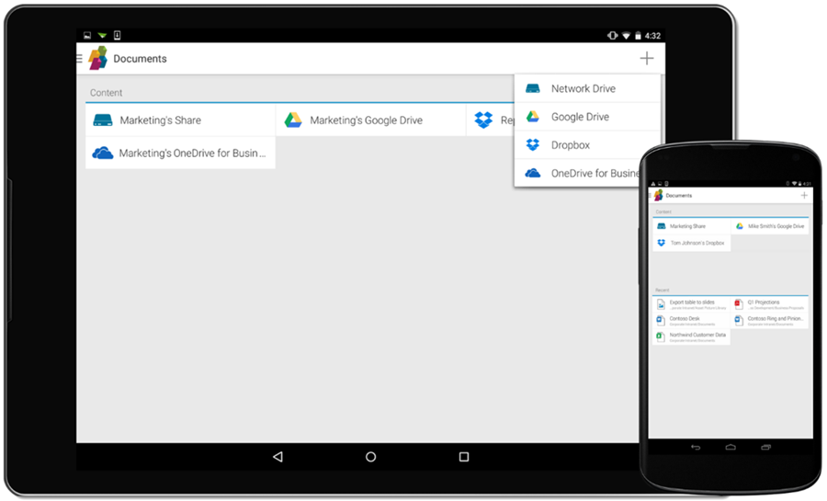This screenshot has height=501, width=827.
Task: Open recent file Contoso Ring and Pinion
Action: tap(770, 321)
